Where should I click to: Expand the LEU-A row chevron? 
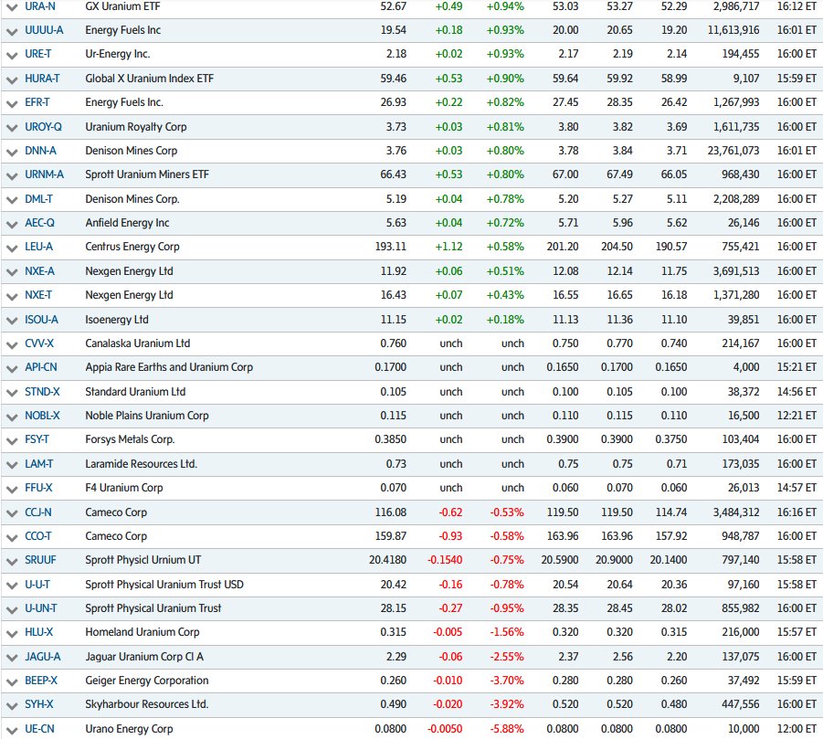coord(12,248)
